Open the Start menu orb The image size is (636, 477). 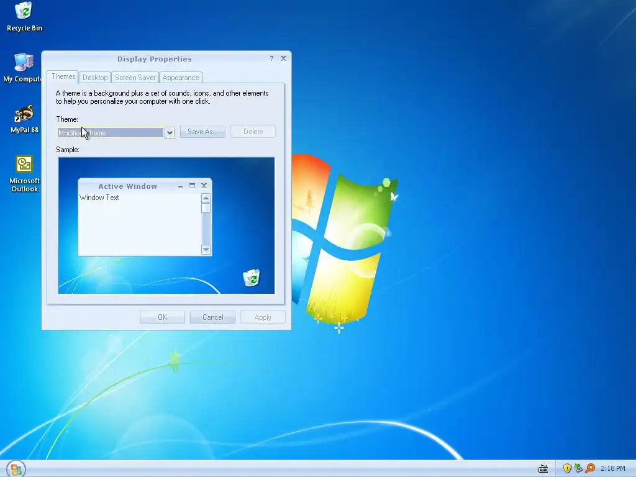16,469
